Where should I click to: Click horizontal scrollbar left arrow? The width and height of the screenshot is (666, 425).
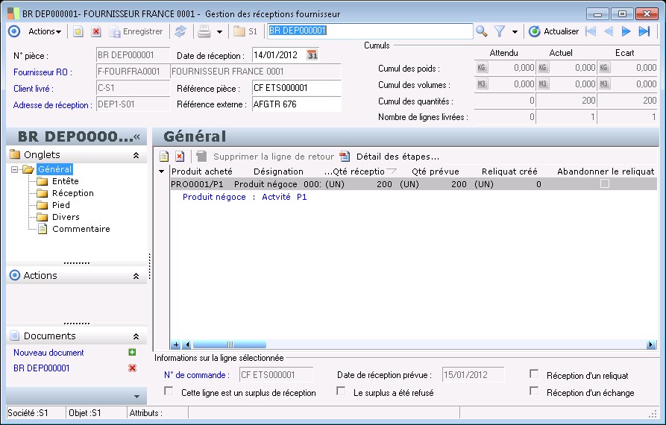187,344
